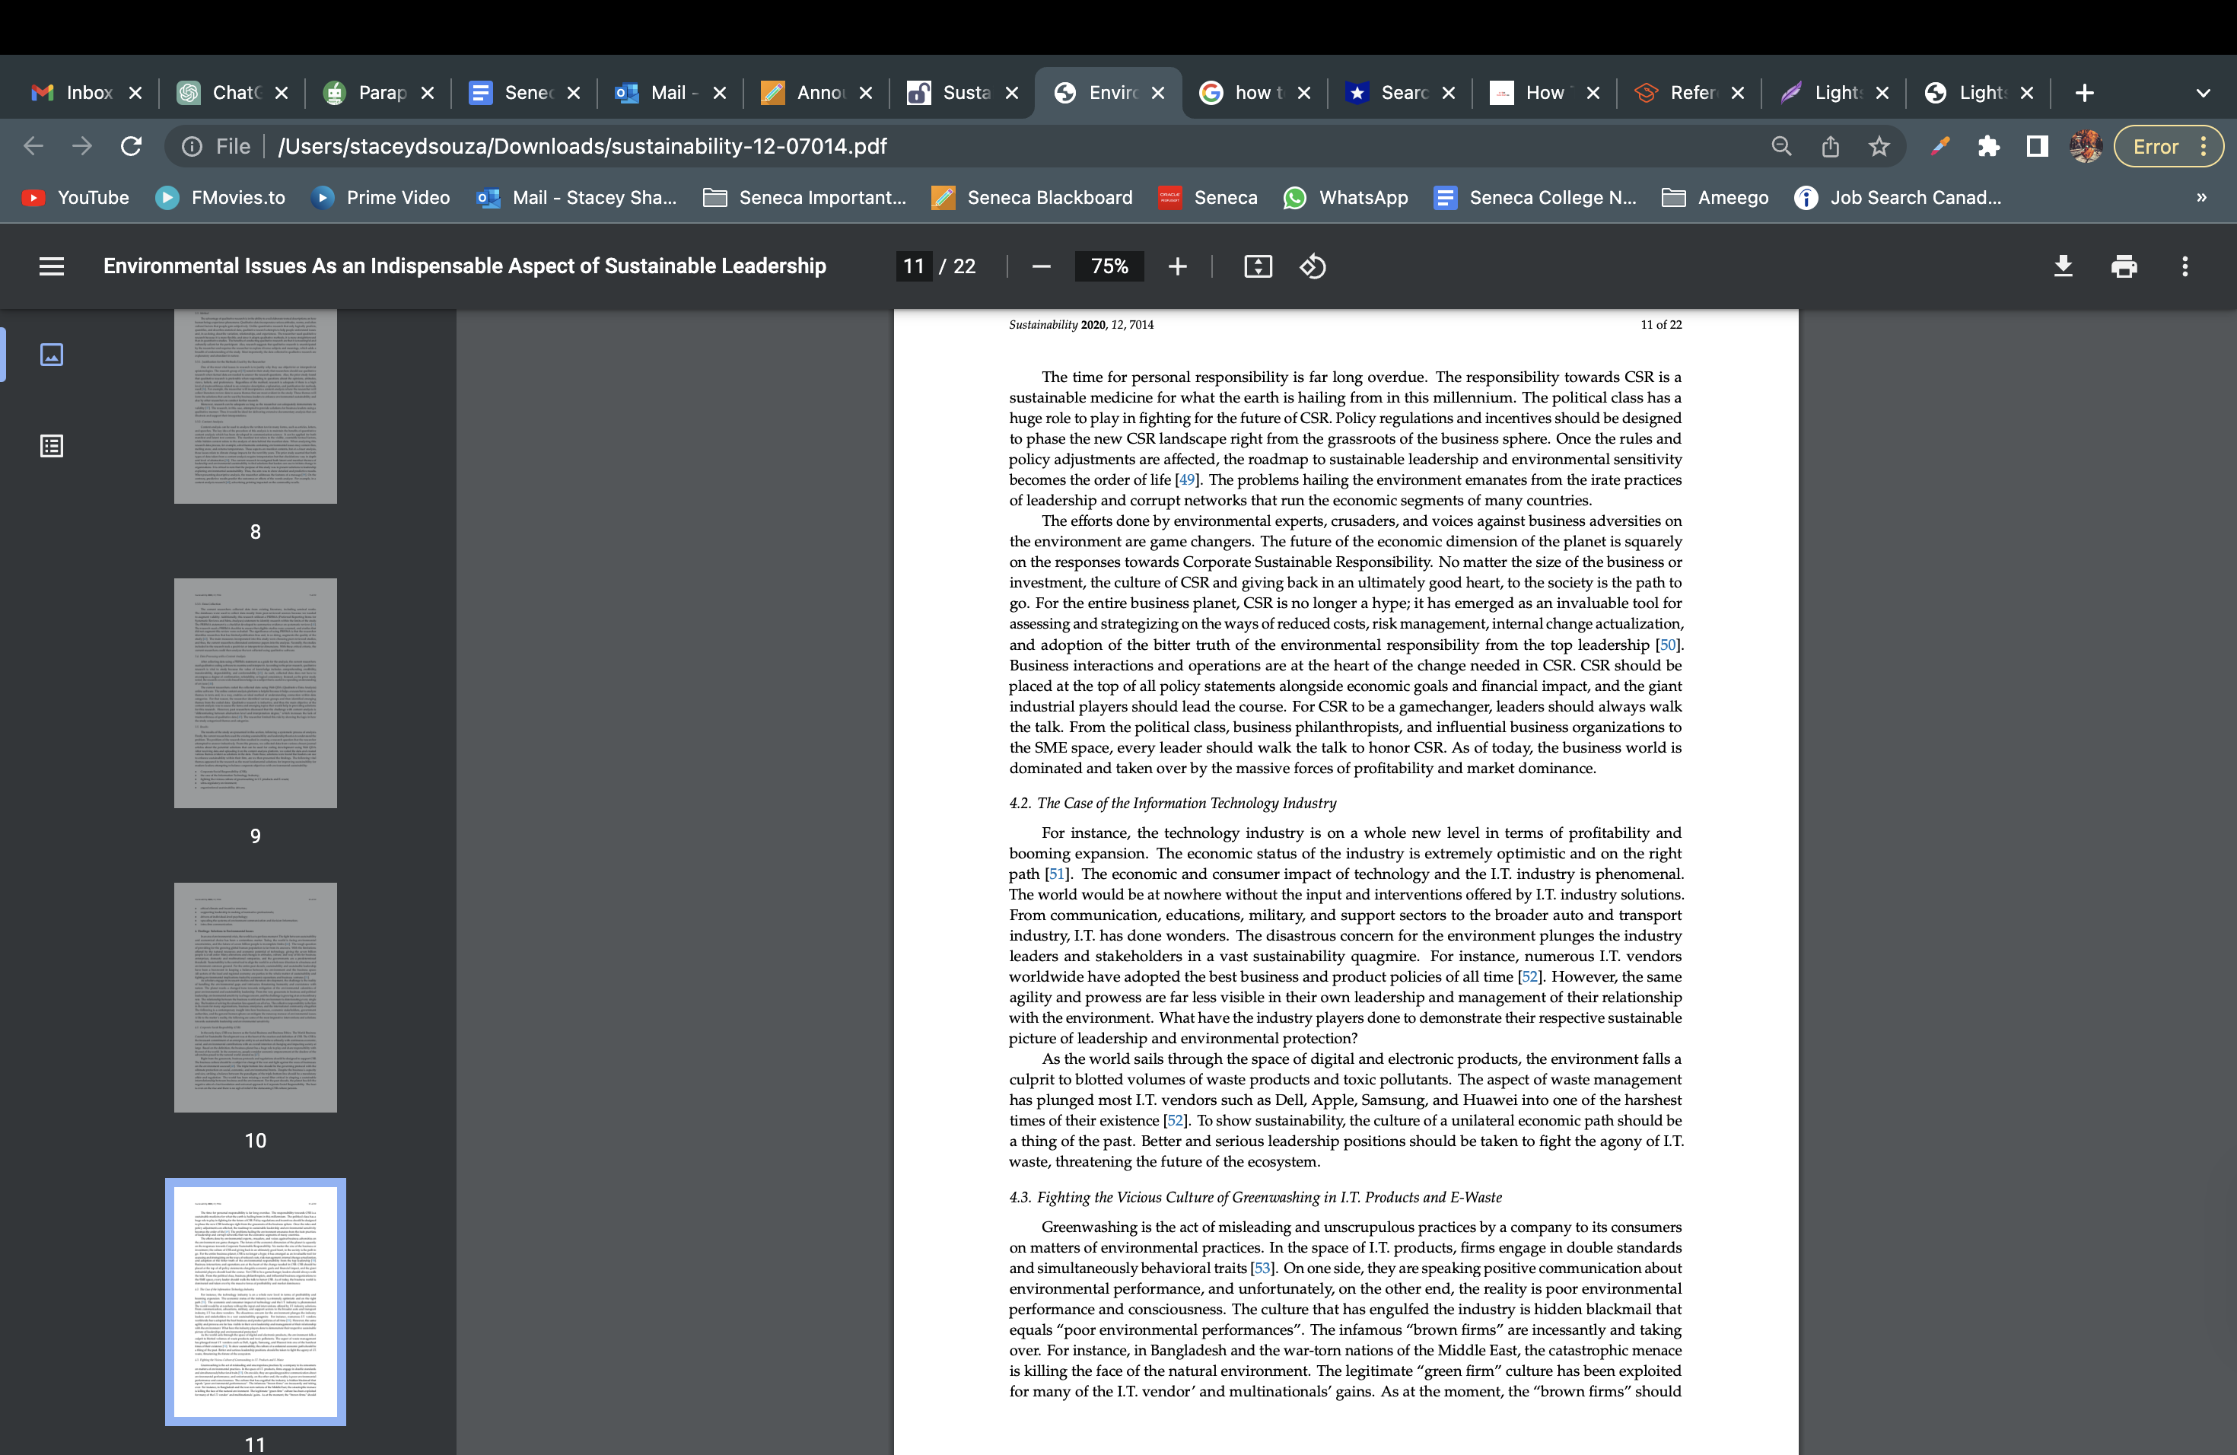Switch to the Mail Outlook tab
Image resolution: width=2237 pixels, height=1455 pixels.
[657, 93]
